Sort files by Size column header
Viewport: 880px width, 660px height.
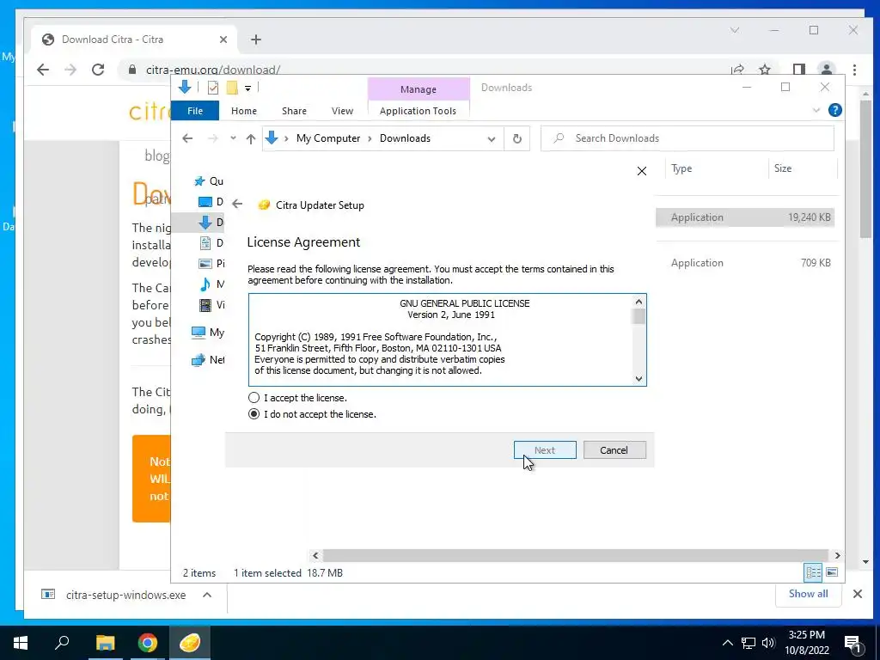802,168
